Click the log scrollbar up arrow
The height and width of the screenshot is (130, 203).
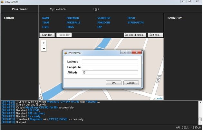pyautogui.click(x=200, y=102)
